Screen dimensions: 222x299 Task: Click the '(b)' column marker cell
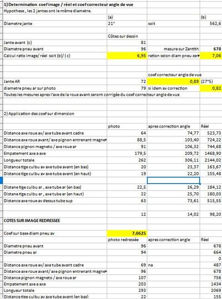(211, 17)
